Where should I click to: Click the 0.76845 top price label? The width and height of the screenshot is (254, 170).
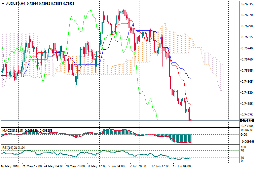tap(247, 4)
